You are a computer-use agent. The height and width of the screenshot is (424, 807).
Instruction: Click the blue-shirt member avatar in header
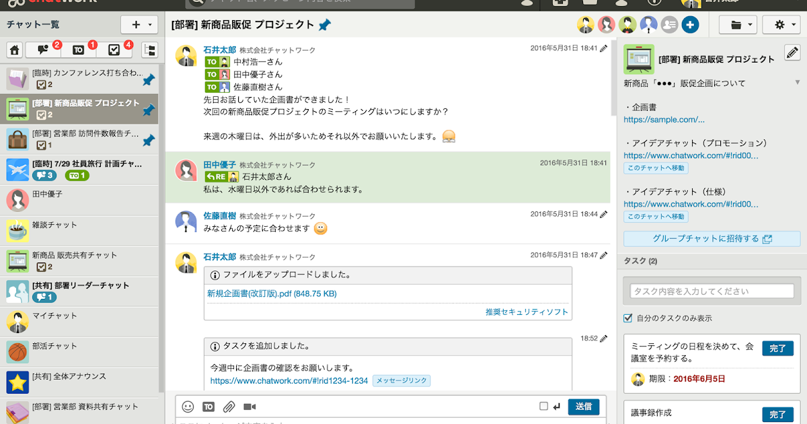pyautogui.click(x=648, y=25)
